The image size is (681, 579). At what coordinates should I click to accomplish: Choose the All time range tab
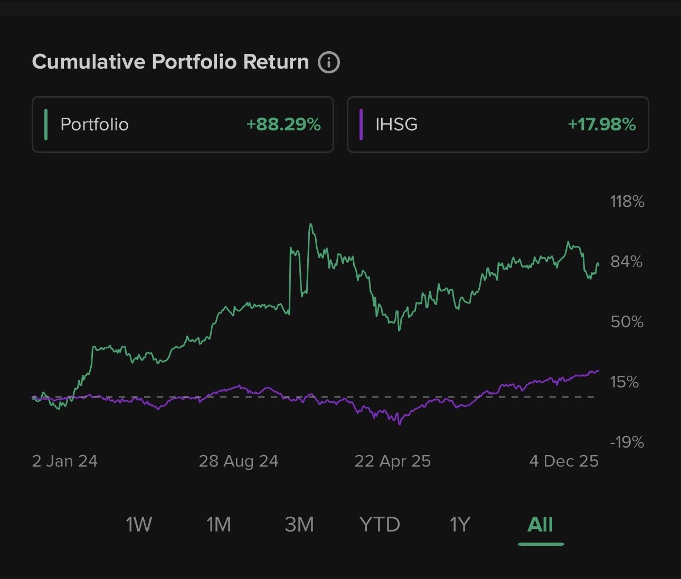pos(541,525)
